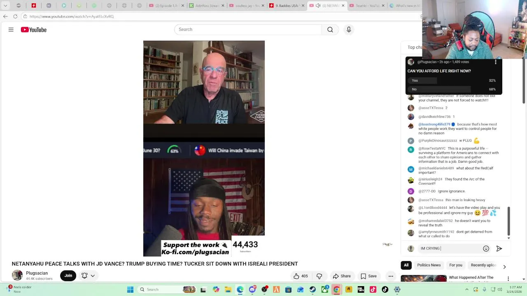
Task: Open the Rockstar Games launcher taskbar icon
Action: (349, 289)
